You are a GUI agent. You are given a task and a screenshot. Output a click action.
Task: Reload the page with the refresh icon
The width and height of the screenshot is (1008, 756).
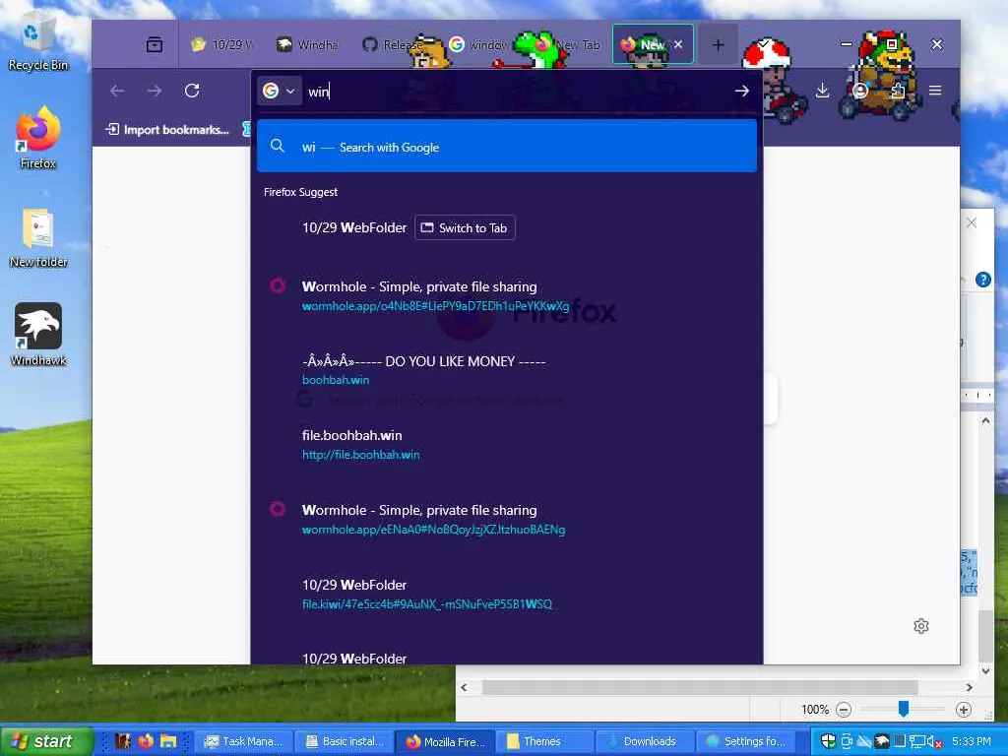(192, 91)
